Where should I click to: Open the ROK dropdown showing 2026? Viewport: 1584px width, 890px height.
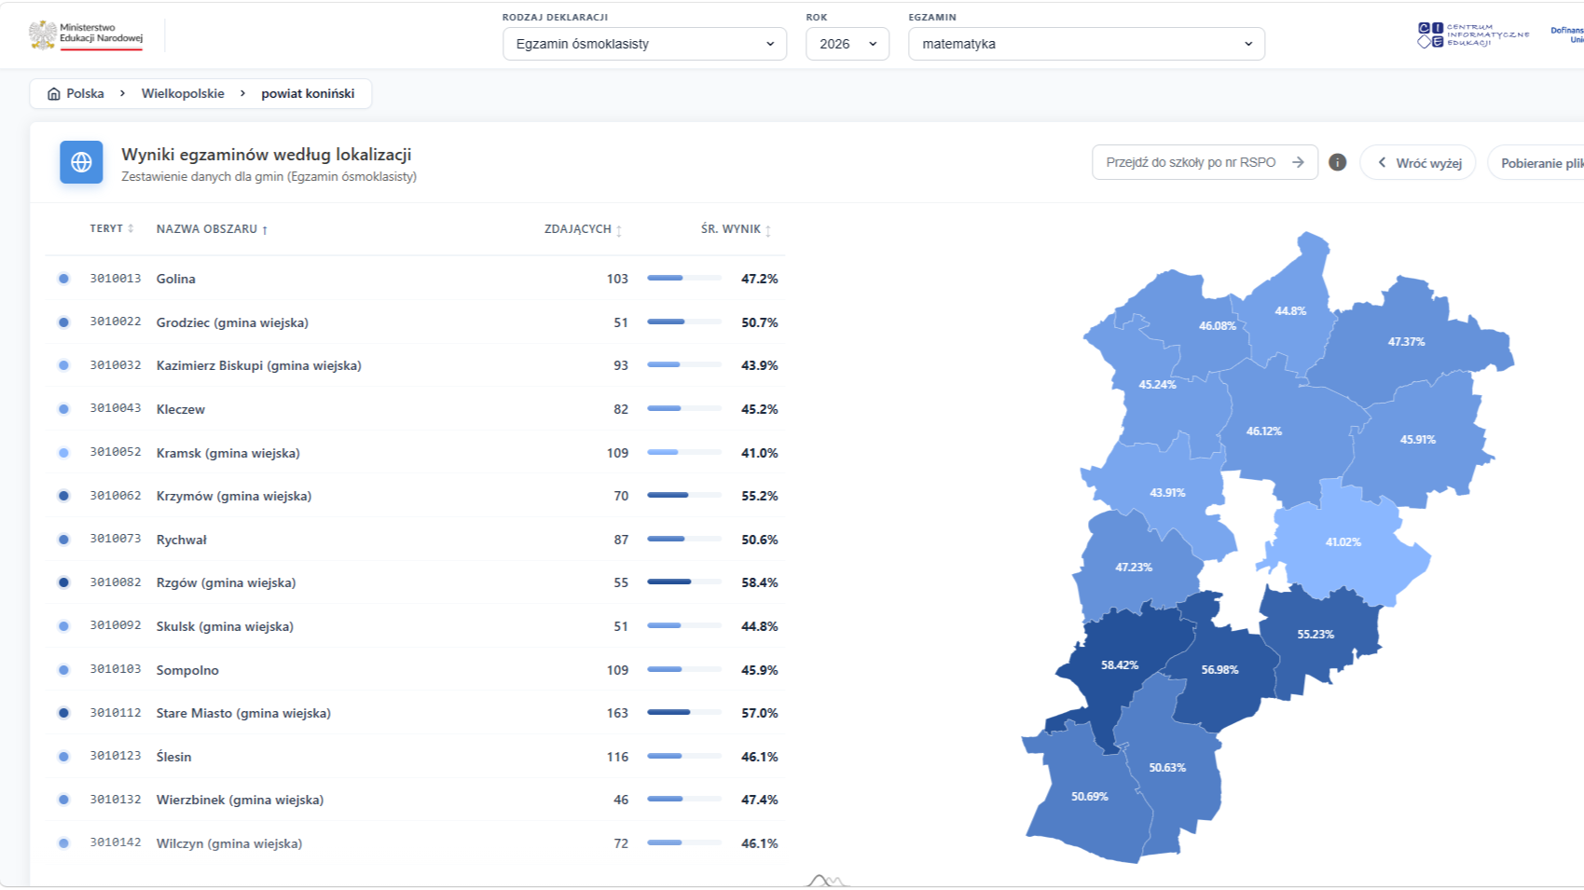847,44
